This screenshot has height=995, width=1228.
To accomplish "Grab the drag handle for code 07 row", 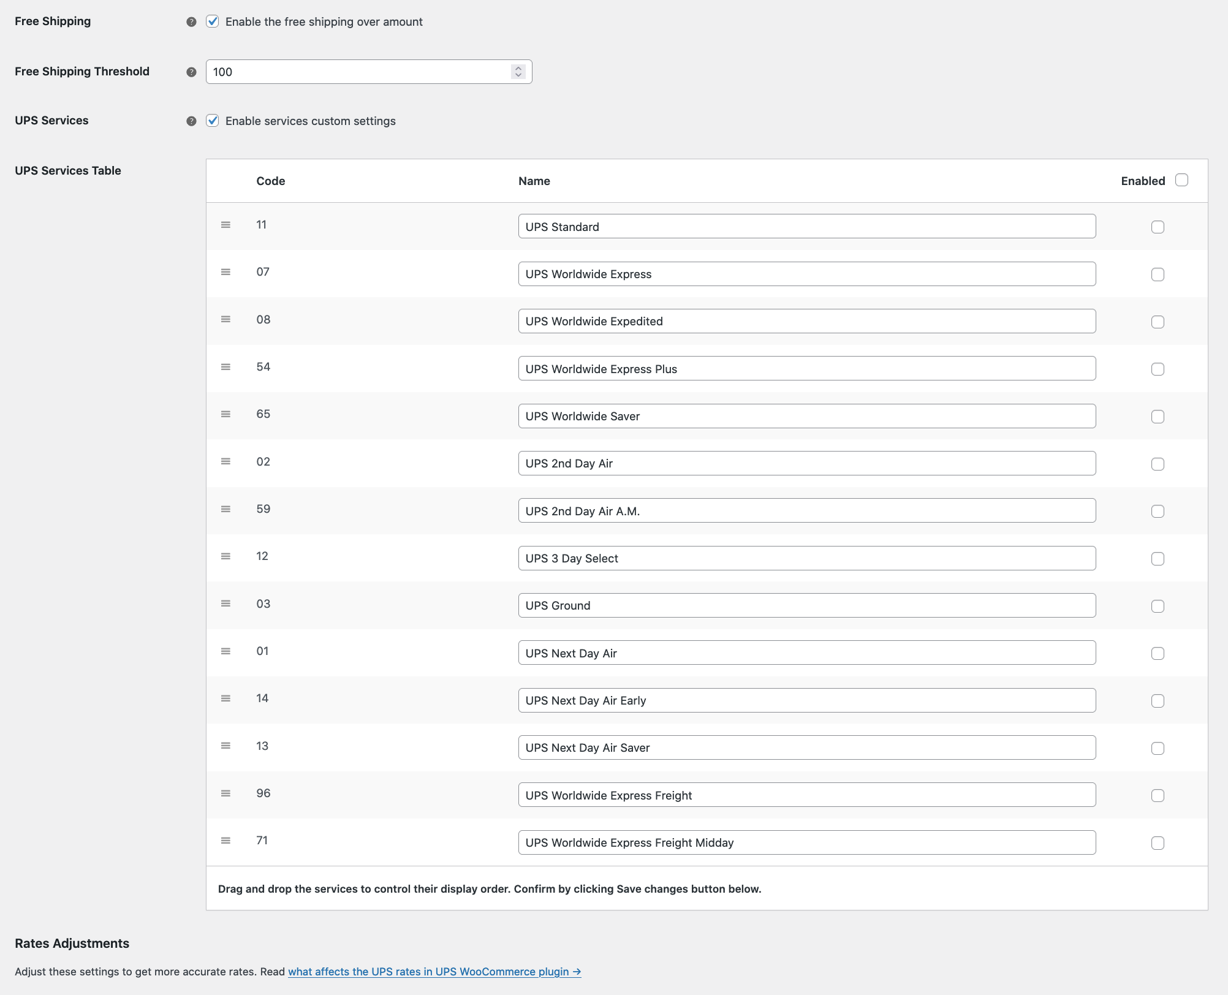I will [x=226, y=272].
